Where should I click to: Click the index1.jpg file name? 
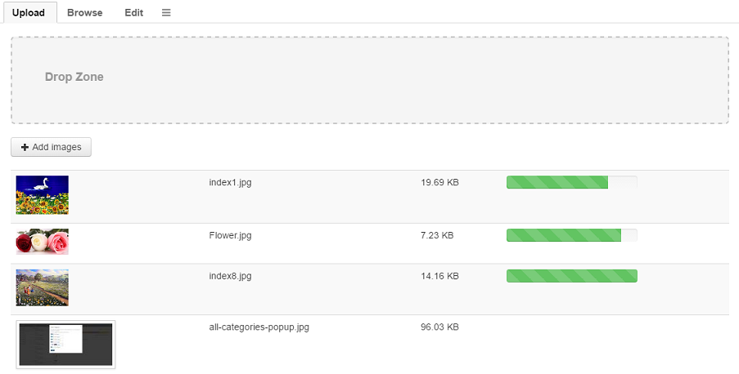230,182
